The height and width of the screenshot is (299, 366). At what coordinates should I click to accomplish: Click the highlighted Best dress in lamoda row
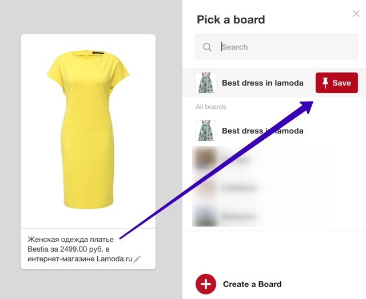click(274, 83)
